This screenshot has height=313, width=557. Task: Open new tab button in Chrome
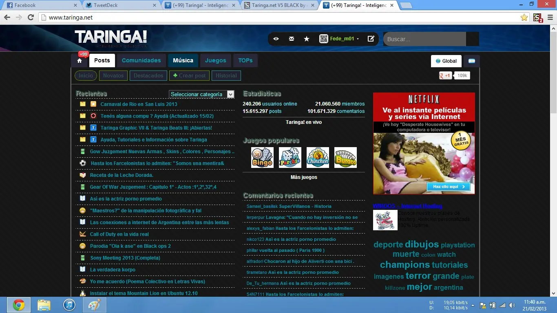pyautogui.click(x=406, y=5)
